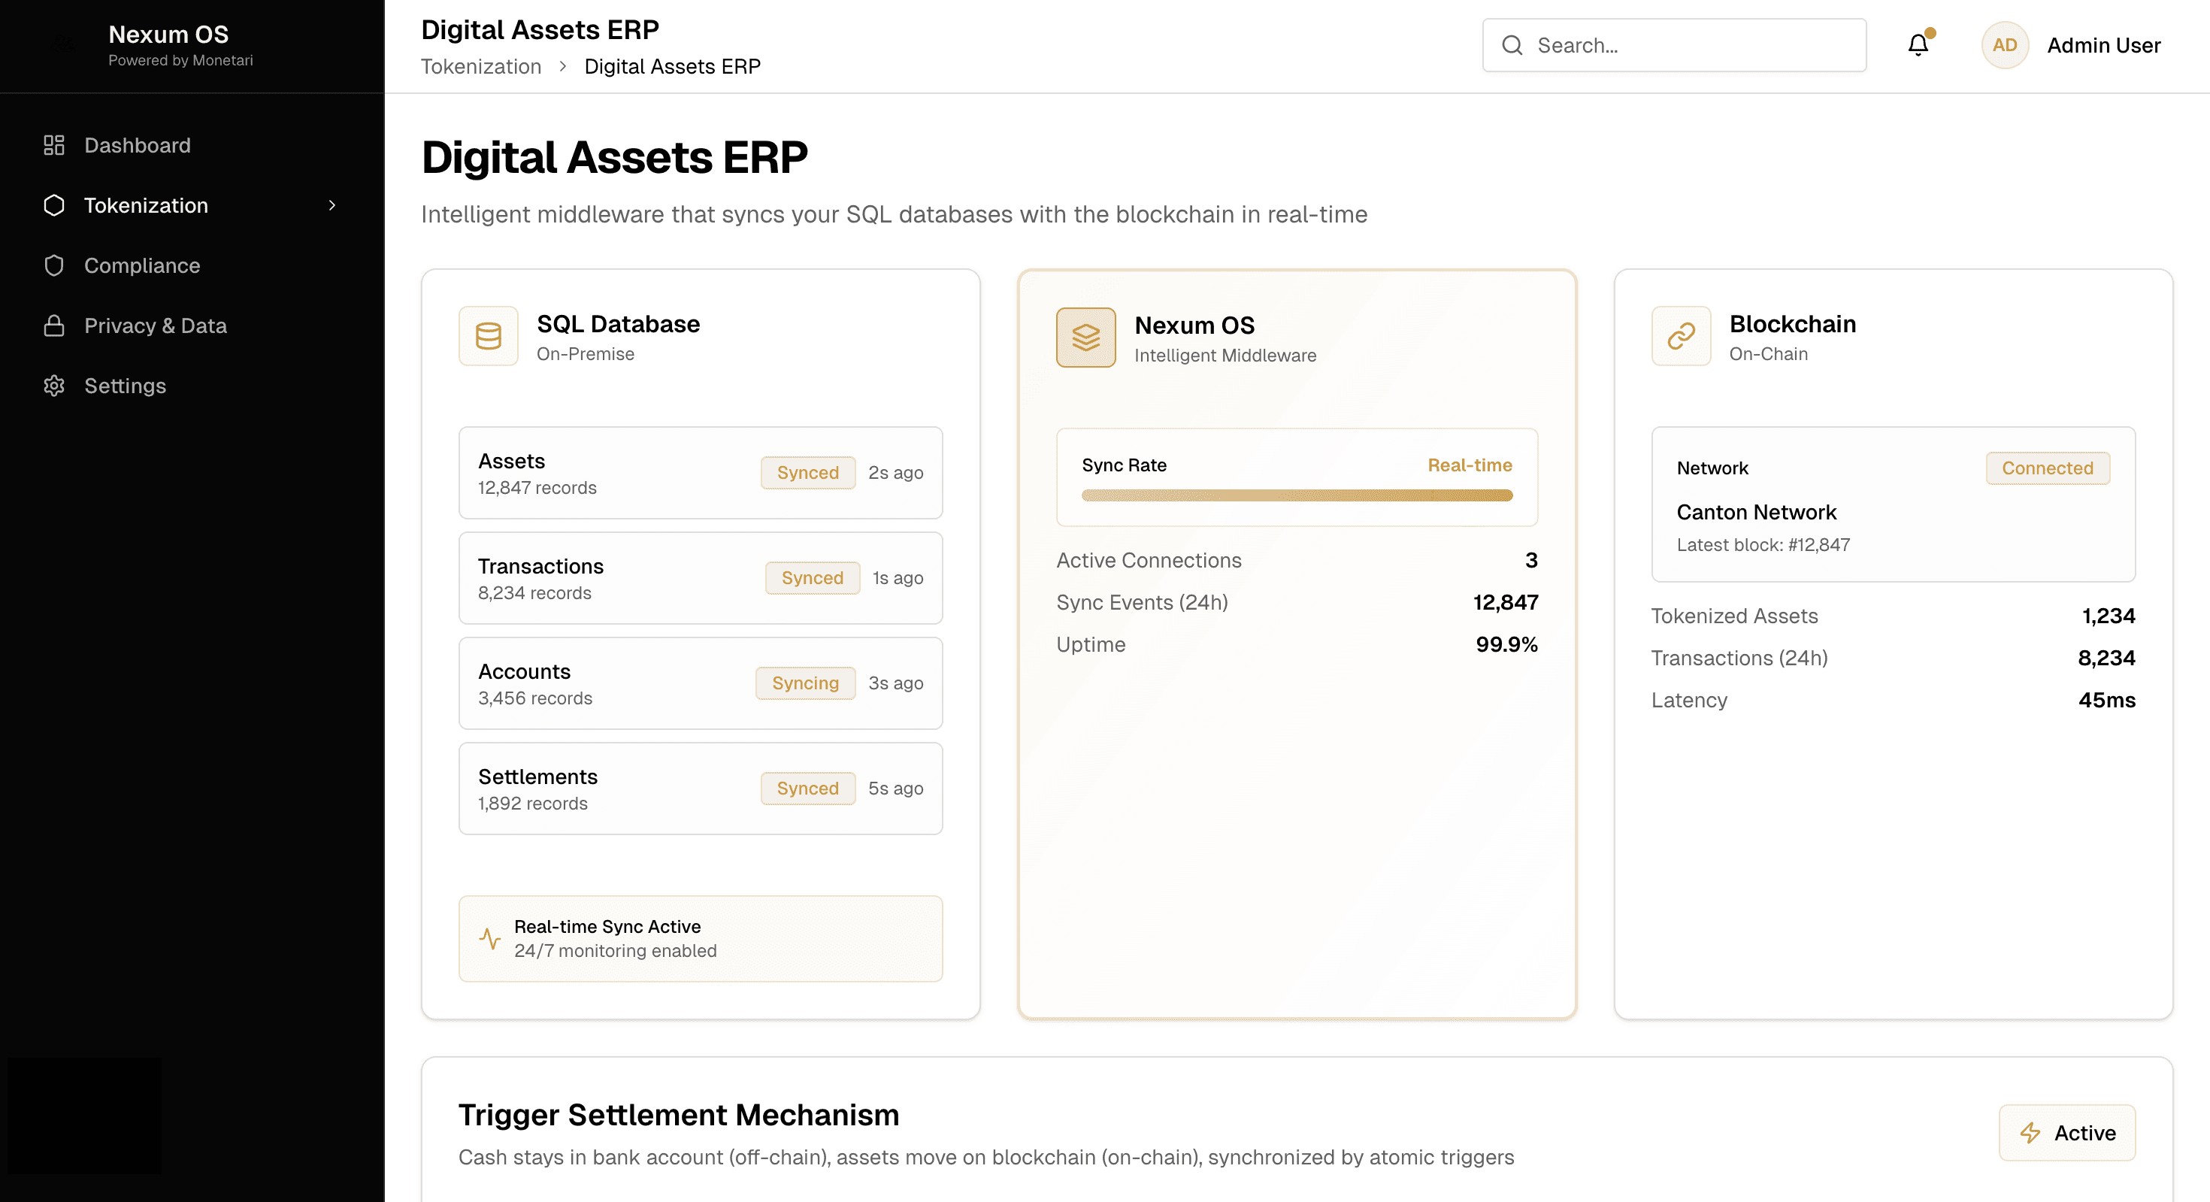Expand the Tokenization sidebar chevron
This screenshot has width=2210, height=1202.
click(x=332, y=205)
